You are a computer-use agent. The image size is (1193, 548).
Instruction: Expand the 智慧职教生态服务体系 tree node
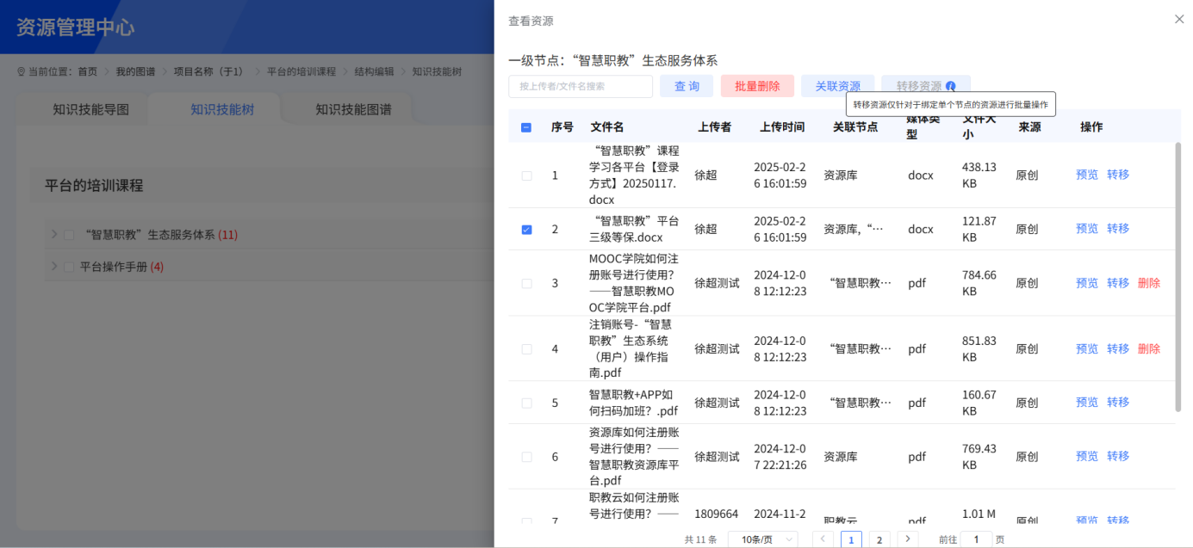(53, 233)
